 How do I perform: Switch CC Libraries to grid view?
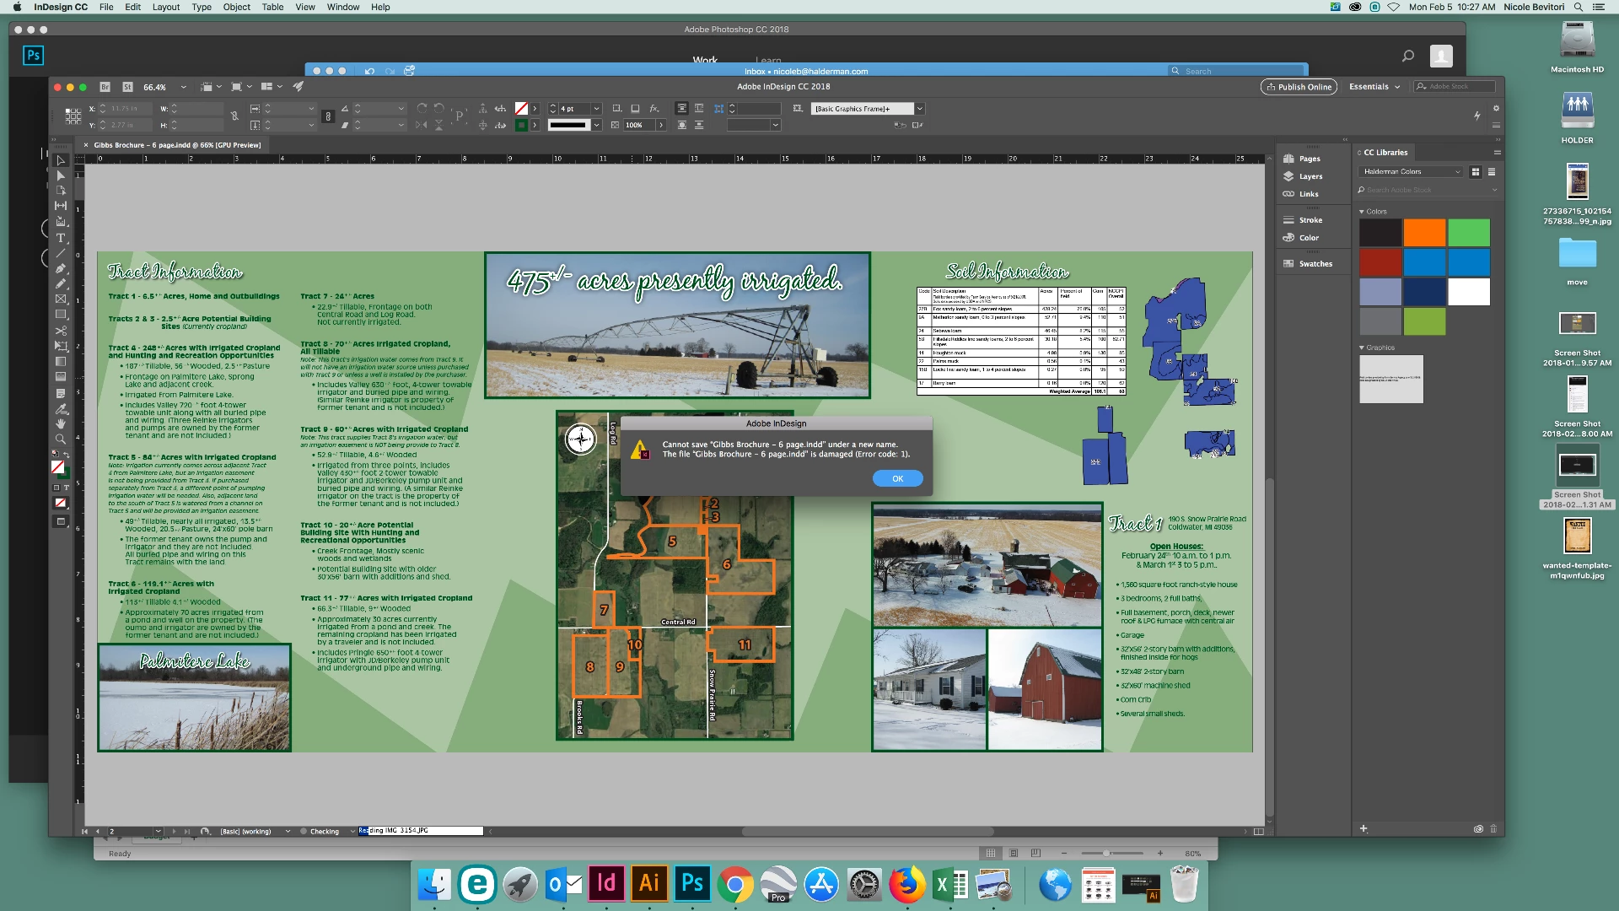(1476, 172)
